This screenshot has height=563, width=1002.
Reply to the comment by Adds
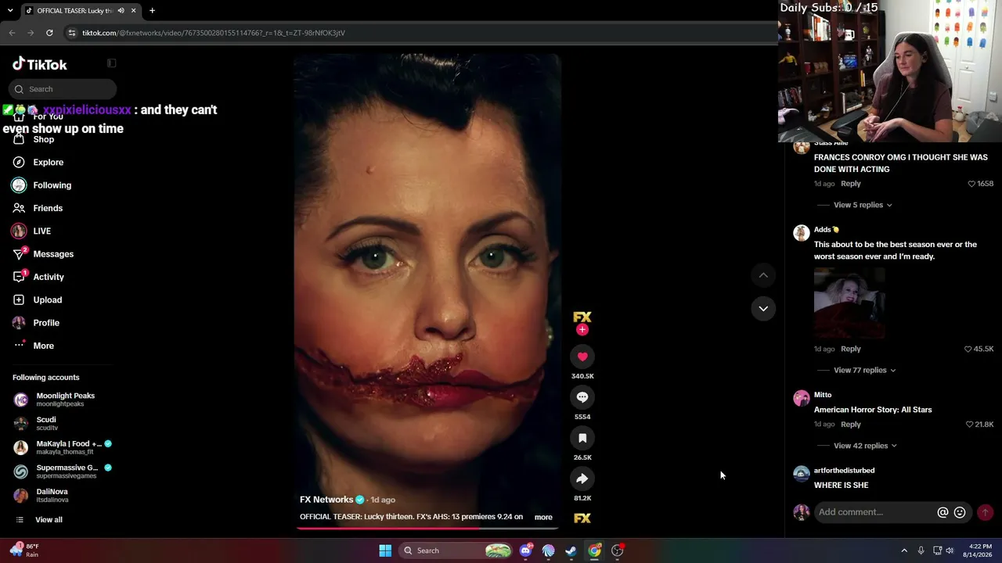tap(850, 349)
